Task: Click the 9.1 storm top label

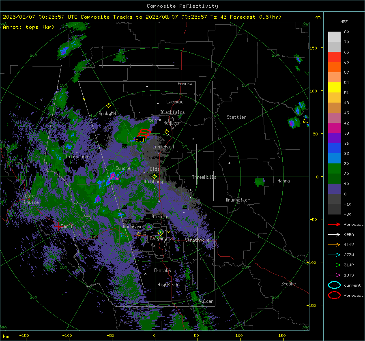Action: point(140,139)
